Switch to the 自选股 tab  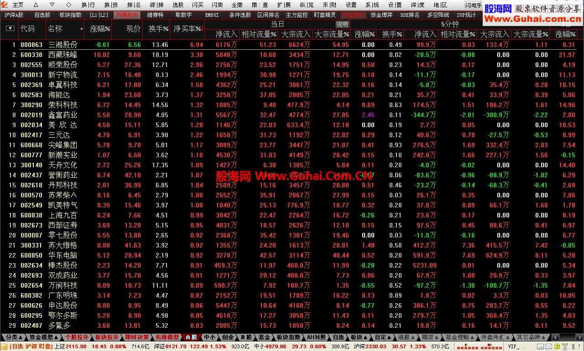pyautogui.click(x=42, y=15)
